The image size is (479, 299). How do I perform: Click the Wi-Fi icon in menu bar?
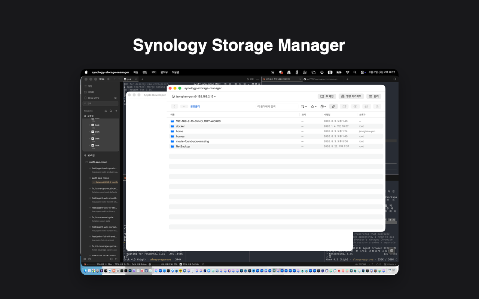(347, 72)
